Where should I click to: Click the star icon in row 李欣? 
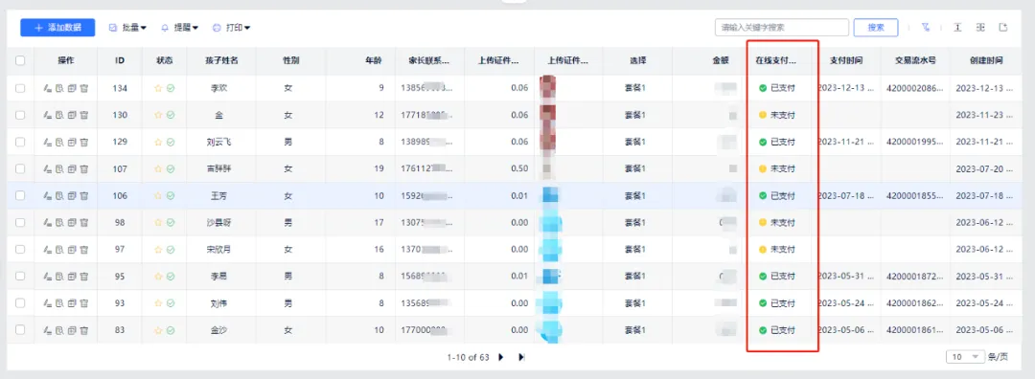pyautogui.click(x=158, y=88)
